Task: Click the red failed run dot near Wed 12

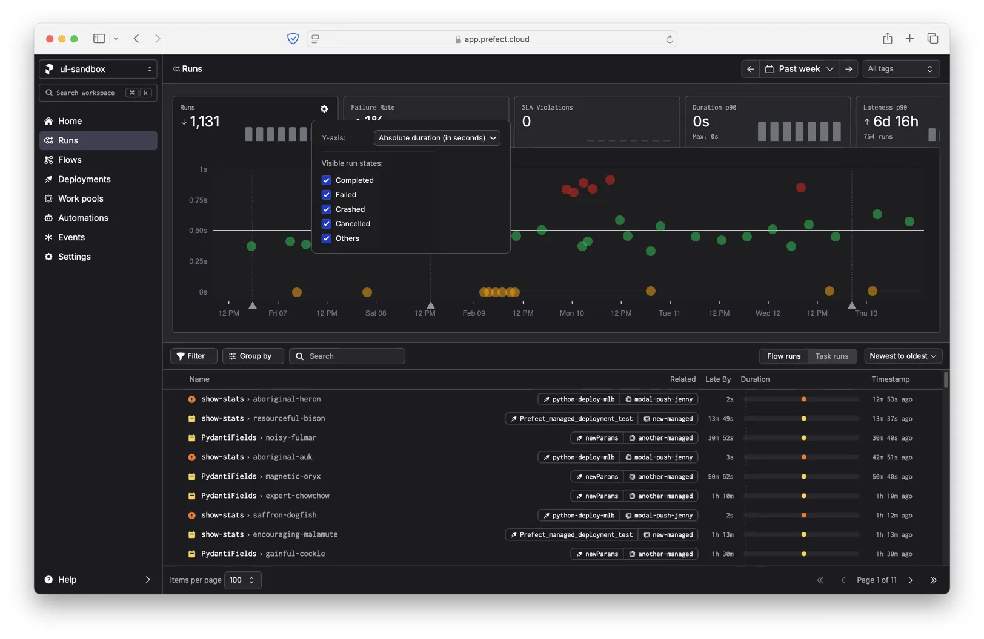Action: (800, 188)
